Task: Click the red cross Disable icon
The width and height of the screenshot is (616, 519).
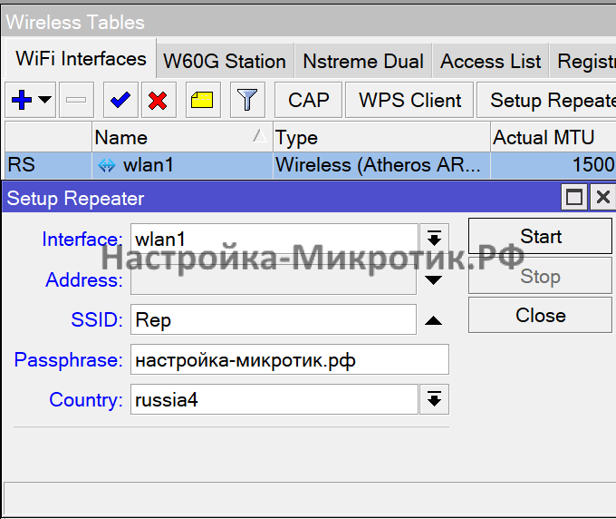Action: coord(158,100)
